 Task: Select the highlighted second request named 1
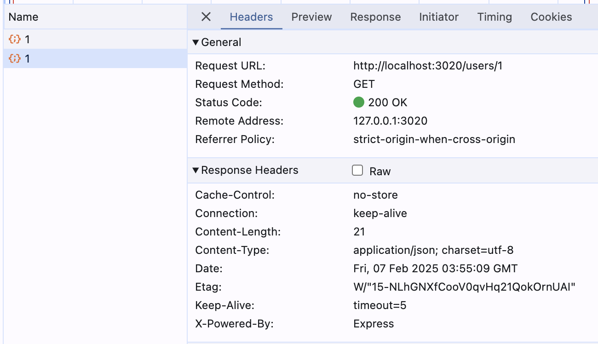(x=95, y=58)
